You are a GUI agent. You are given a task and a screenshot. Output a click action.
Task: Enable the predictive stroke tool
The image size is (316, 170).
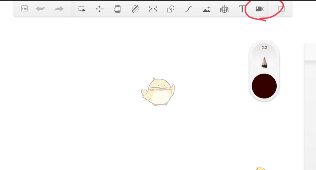188,9
